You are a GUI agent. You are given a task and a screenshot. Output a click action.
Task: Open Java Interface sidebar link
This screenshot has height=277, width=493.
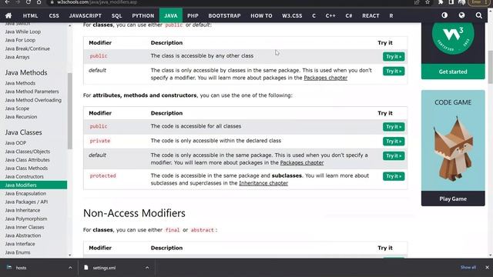pyautogui.click(x=20, y=244)
